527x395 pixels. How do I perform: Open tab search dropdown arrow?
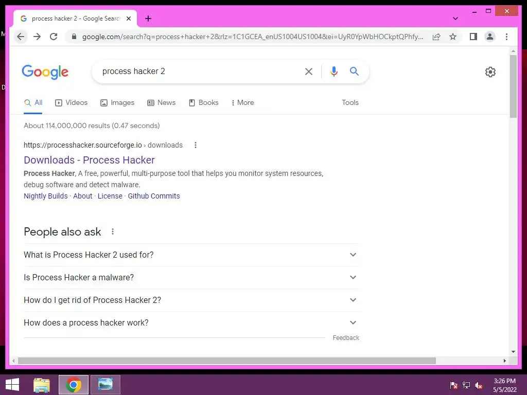click(455, 19)
